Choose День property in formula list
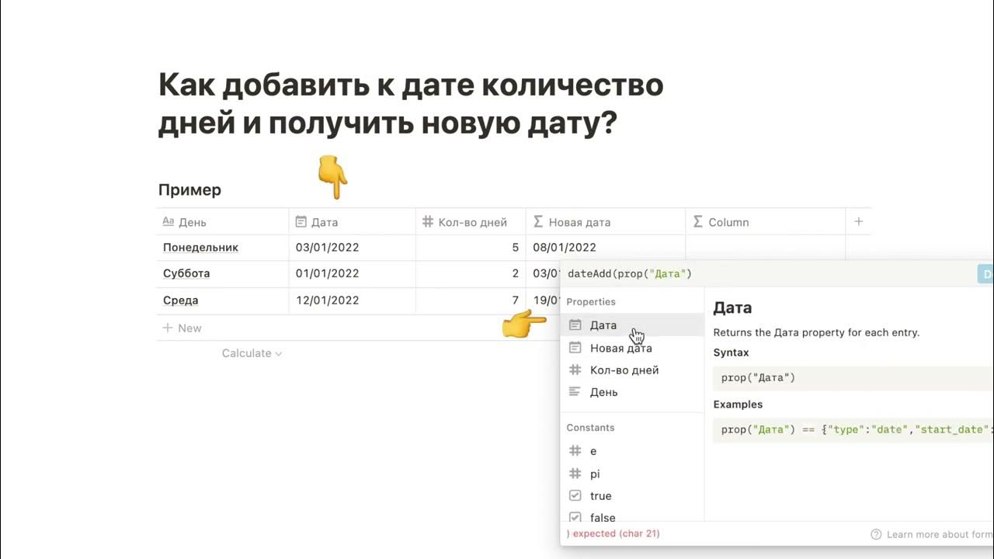Image resolution: width=994 pixels, height=559 pixels. pyautogui.click(x=632, y=392)
